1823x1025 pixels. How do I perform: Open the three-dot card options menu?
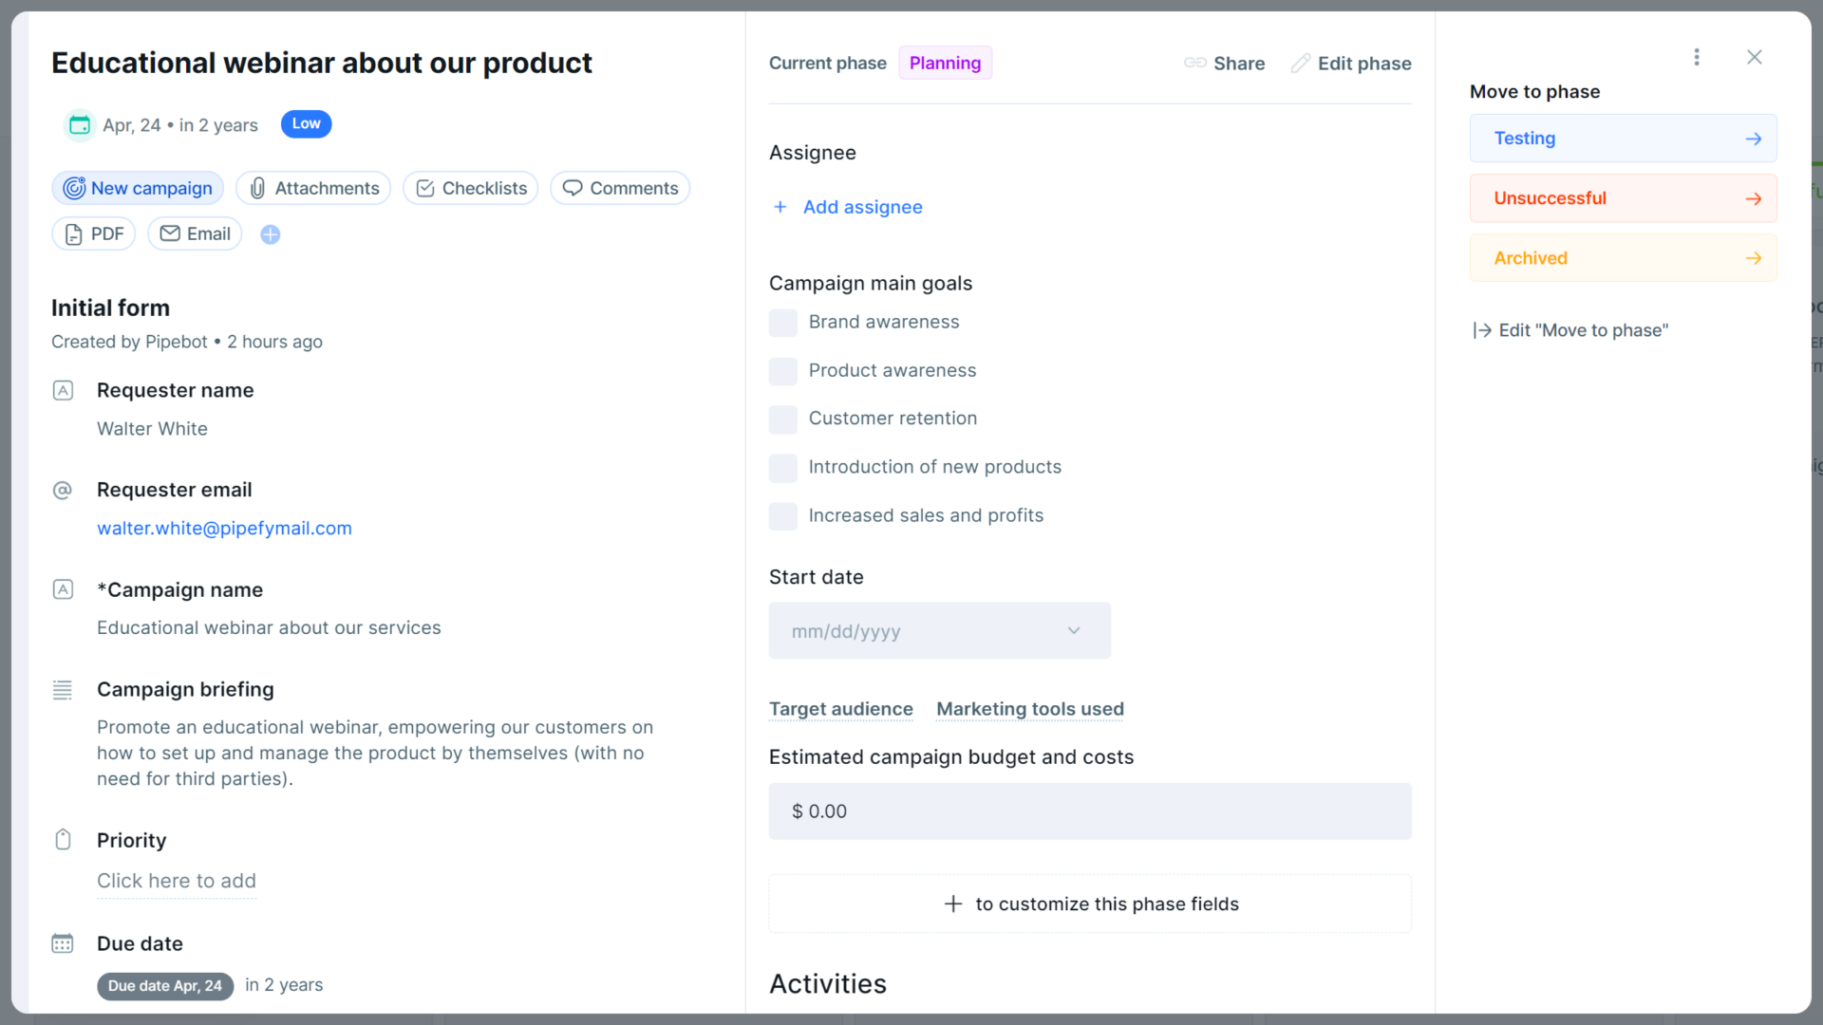(1697, 57)
